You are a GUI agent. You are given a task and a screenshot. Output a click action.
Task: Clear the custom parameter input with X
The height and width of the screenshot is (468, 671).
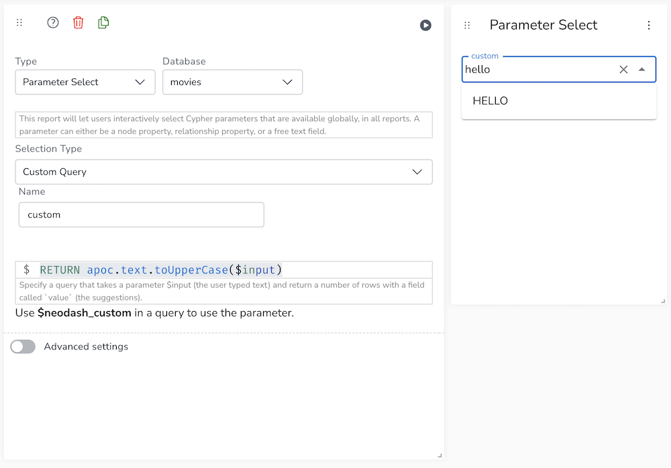pos(623,69)
